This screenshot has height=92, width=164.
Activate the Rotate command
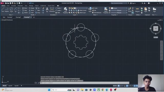pyautogui.click(x=32, y=8)
